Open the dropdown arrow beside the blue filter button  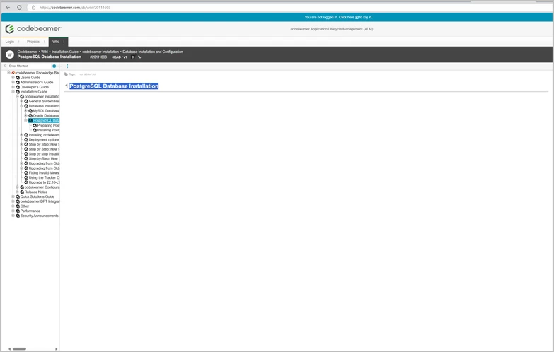pos(58,66)
